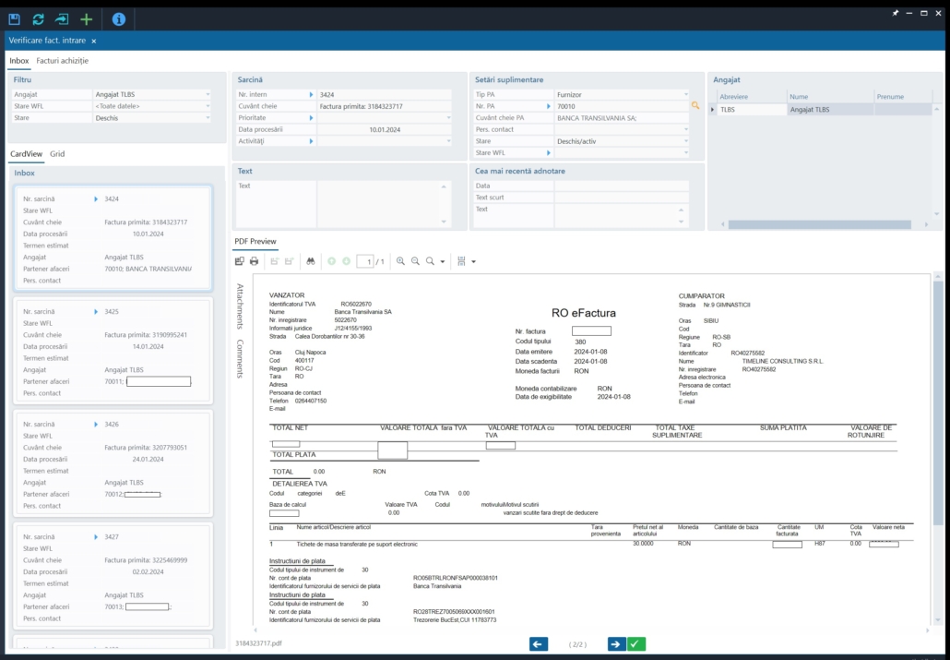Viewport: 950px width, 660px height.
Task: Switch to the Inbox tab
Action: point(18,61)
